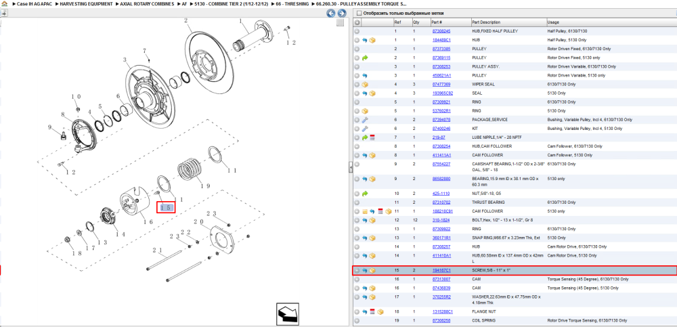Click the large back arrow icon below diagram
677x327 pixels.
pos(288,313)
